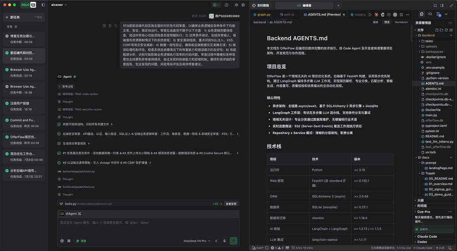This screenshot has height=251, width=457.
Task: Click the Run play icon in editor toolbar
Action: (x=370, y=15)
